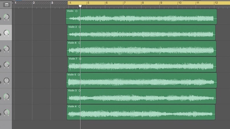Viewport: 230px width, 129px height.
Task: Click the loop icon on Violin 5 region
Action: [79, 75]
